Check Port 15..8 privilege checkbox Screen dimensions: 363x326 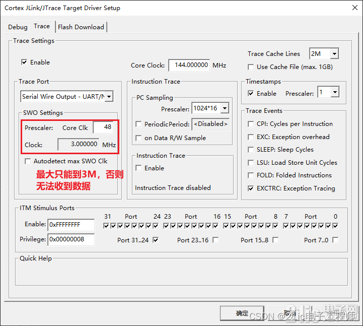pos(275,240)
